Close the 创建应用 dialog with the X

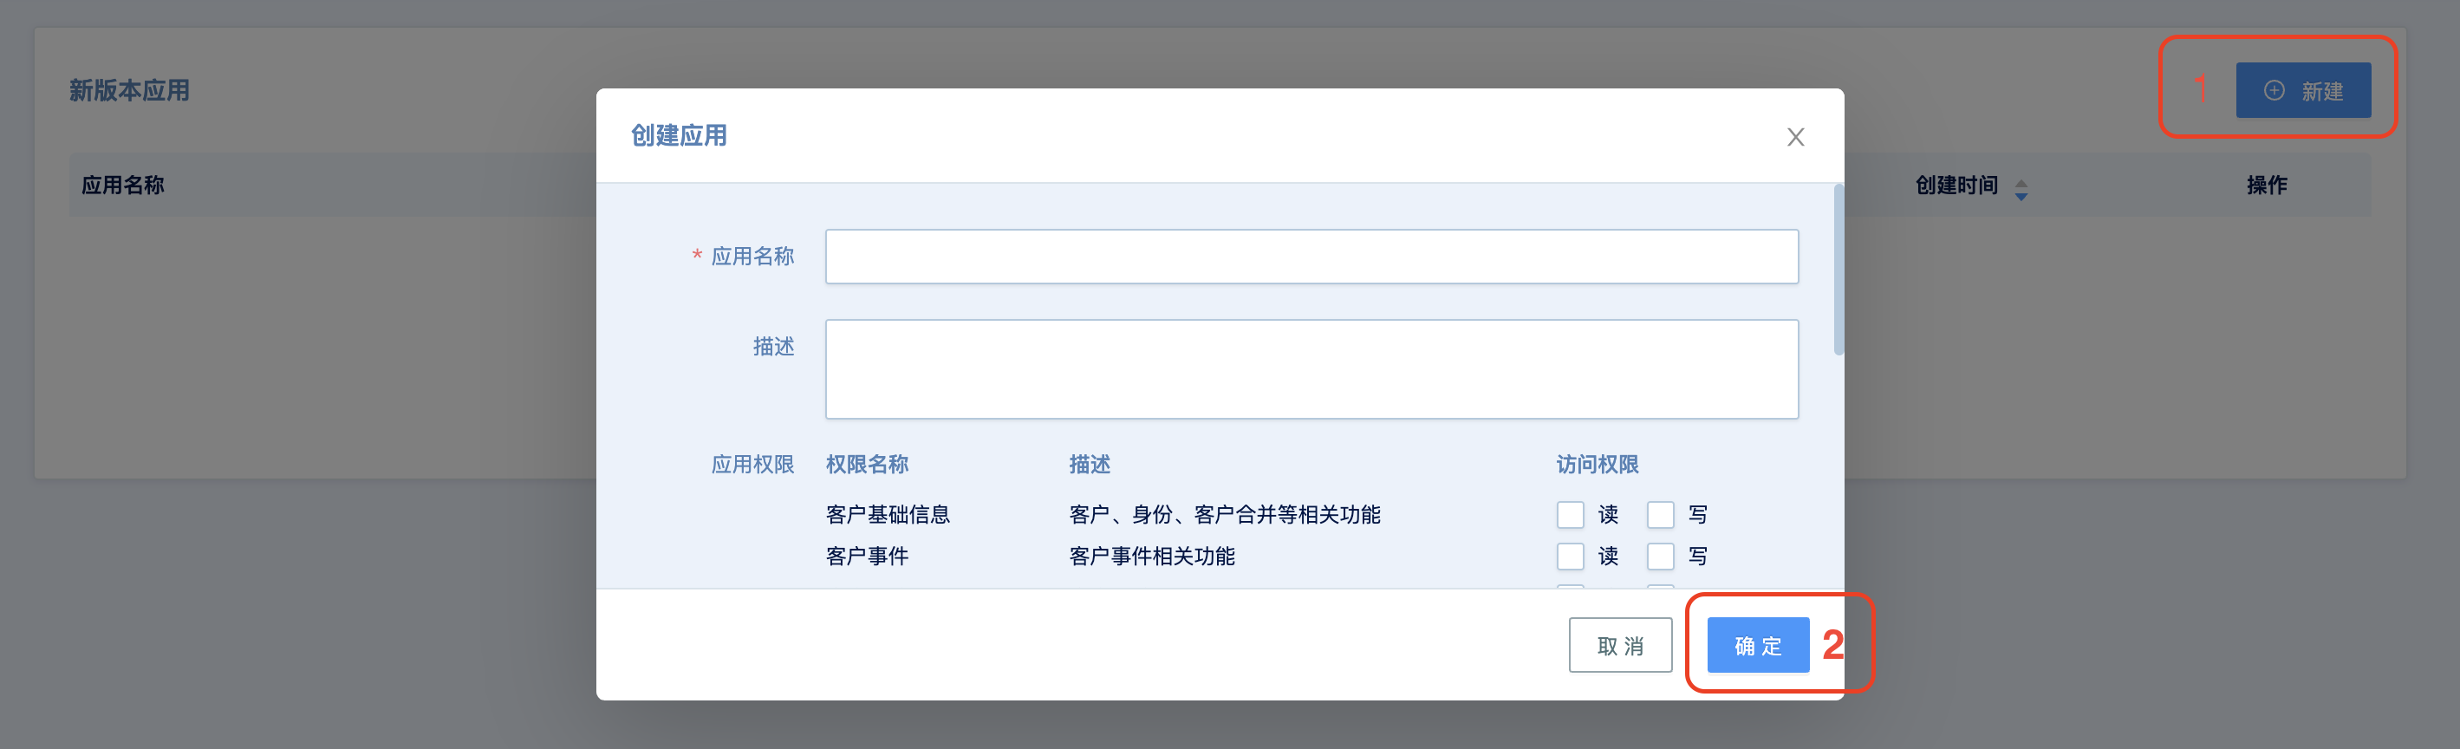pyautogui.click(x=1794, y=138)
